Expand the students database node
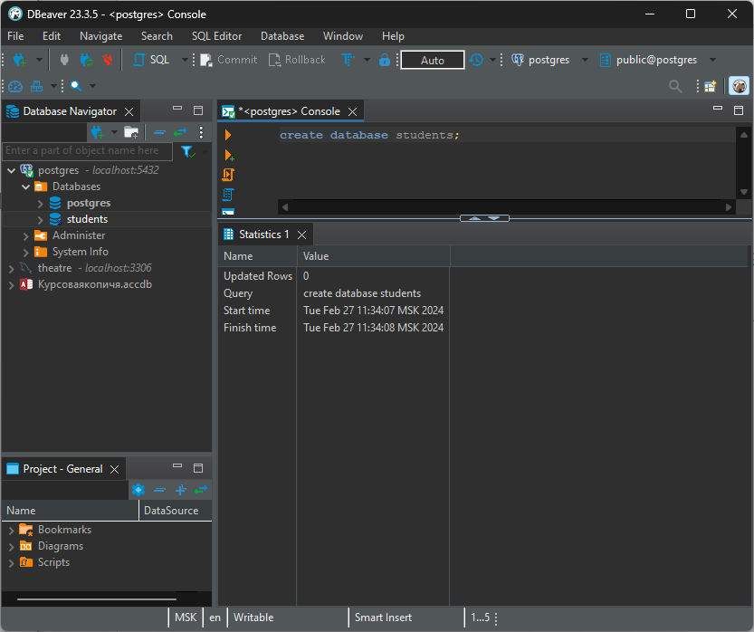Viewport: 754px width, 632px height. [41, 220]
